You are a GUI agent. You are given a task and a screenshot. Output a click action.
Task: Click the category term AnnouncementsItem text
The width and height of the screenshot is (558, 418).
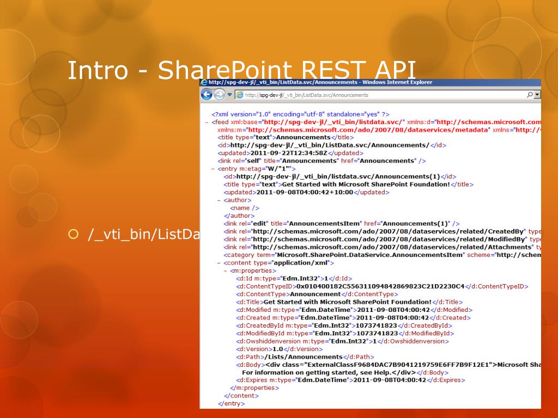coord(370,255)
